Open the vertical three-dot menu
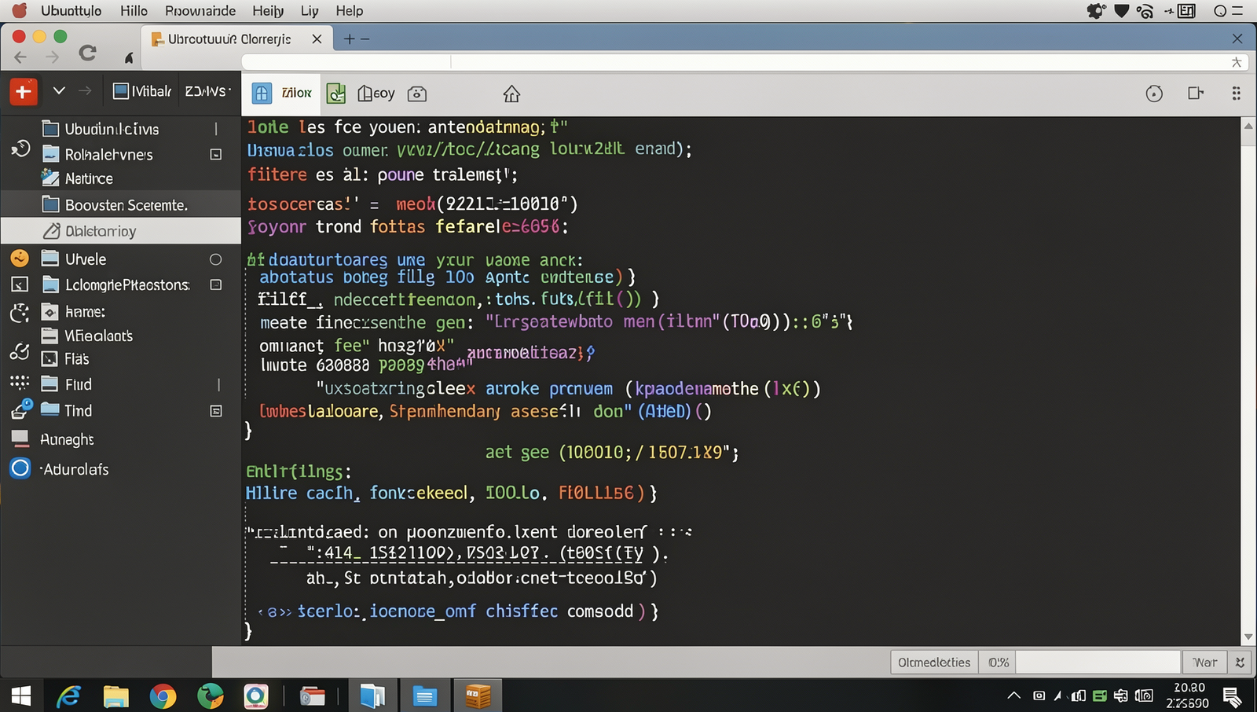1257x712 pixels. (1236, 94)
